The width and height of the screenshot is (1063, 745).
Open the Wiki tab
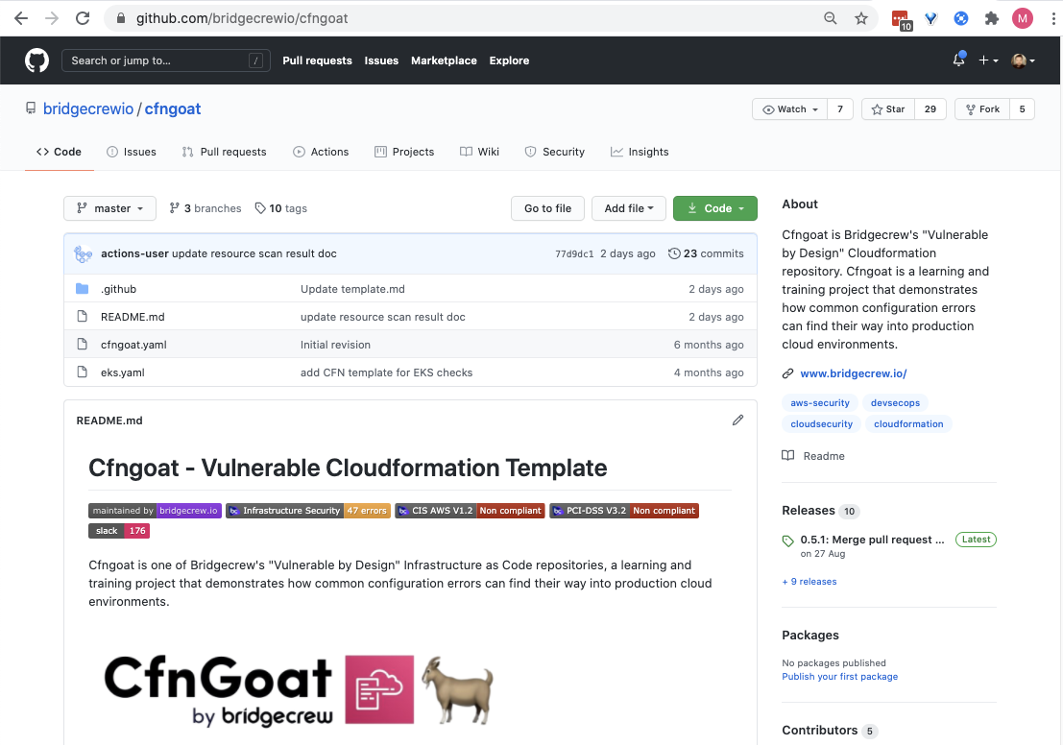[x=479, y=152]
